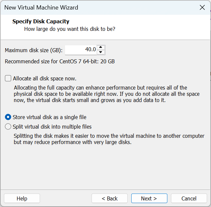This screenshot has height=207, width=211.
Task: Click the 'Maximum disk size (GB)' label
Action: (33, 50)
